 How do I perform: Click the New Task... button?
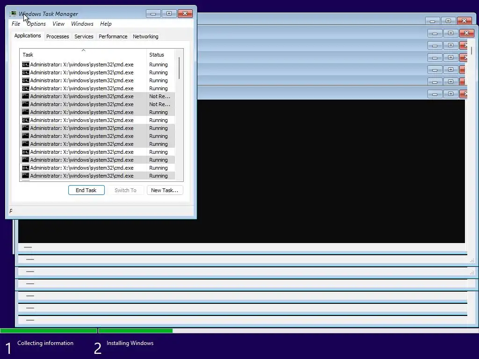point(165,190)
